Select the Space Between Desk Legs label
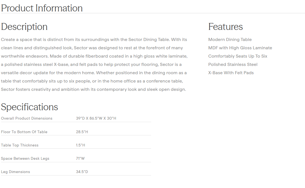 25,158
